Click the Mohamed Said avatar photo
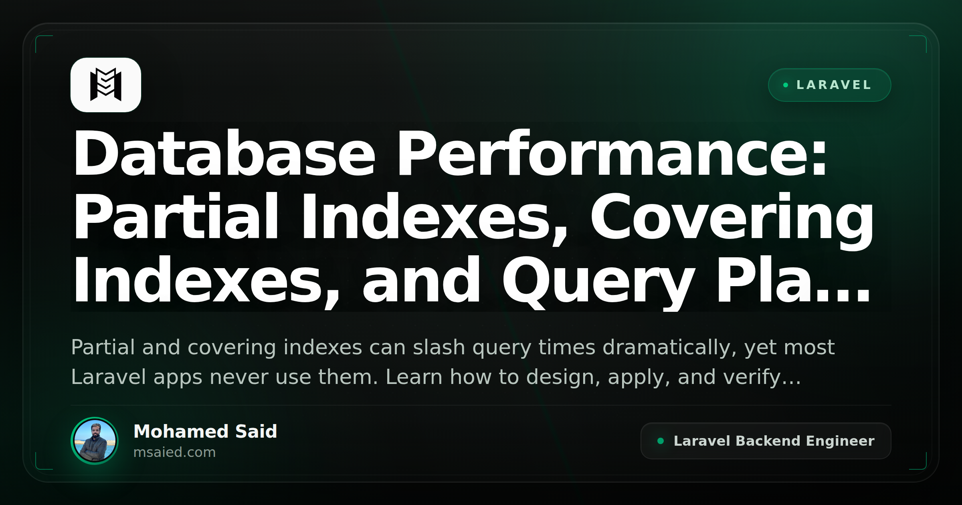This screenshot has width=962, height=505. [x=95, y=441]
